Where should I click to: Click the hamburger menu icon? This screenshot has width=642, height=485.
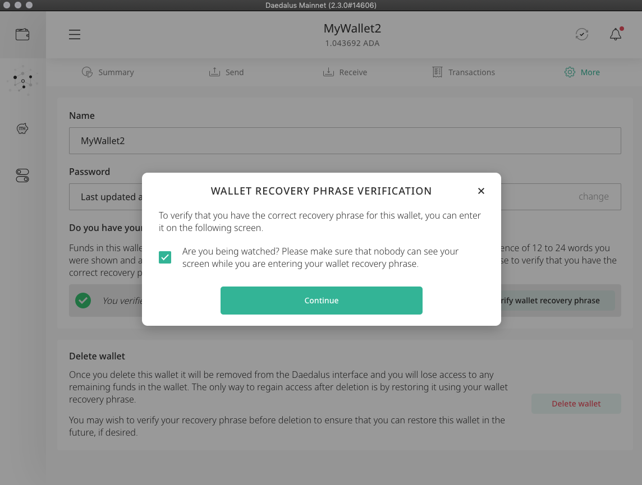75,35
